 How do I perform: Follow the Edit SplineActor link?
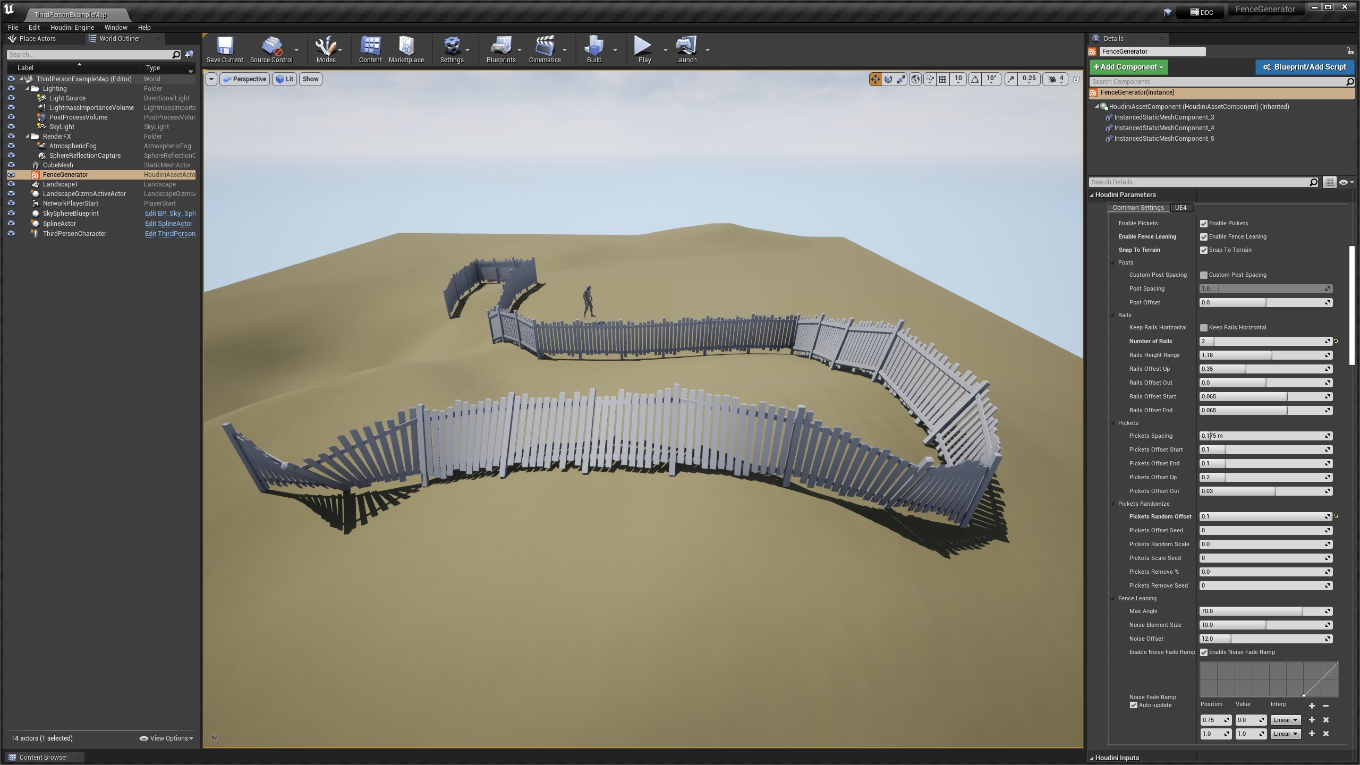[x=168, y=223]
